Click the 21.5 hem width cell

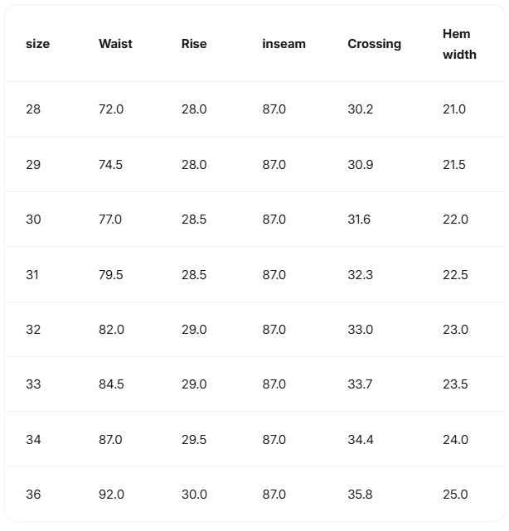coord(454,164)
